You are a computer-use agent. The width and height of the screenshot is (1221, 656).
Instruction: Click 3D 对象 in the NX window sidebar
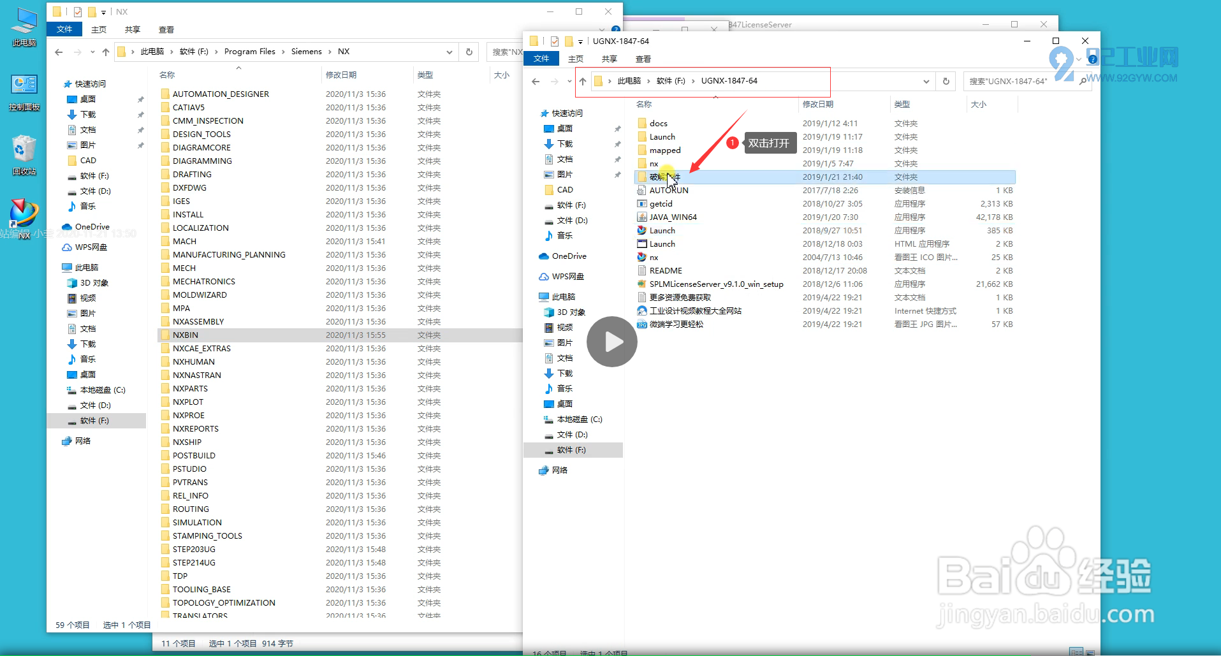pyautogui.click(x=94, y=283)
